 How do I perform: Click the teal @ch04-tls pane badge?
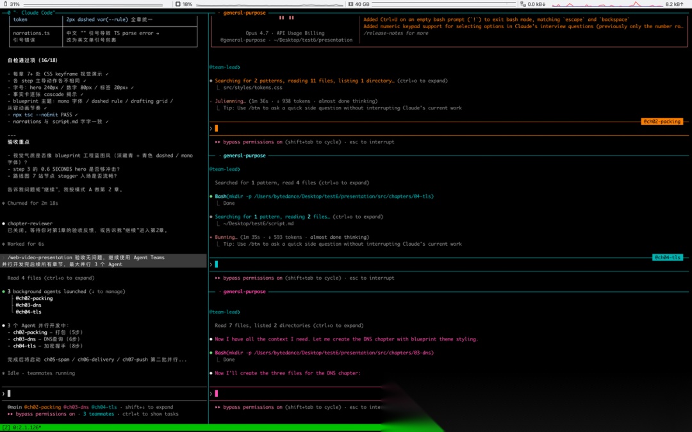[667, 257]
